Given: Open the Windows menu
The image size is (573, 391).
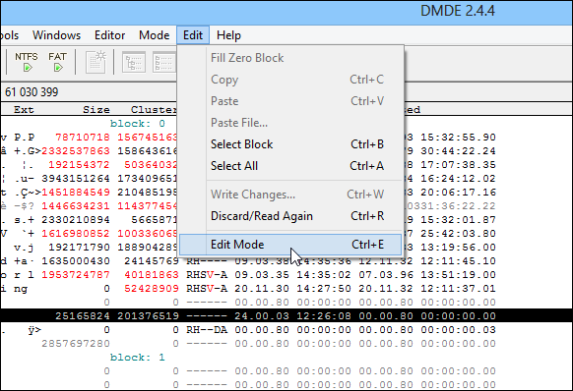Looking at the screenshot, I should (x=57, y=35).
